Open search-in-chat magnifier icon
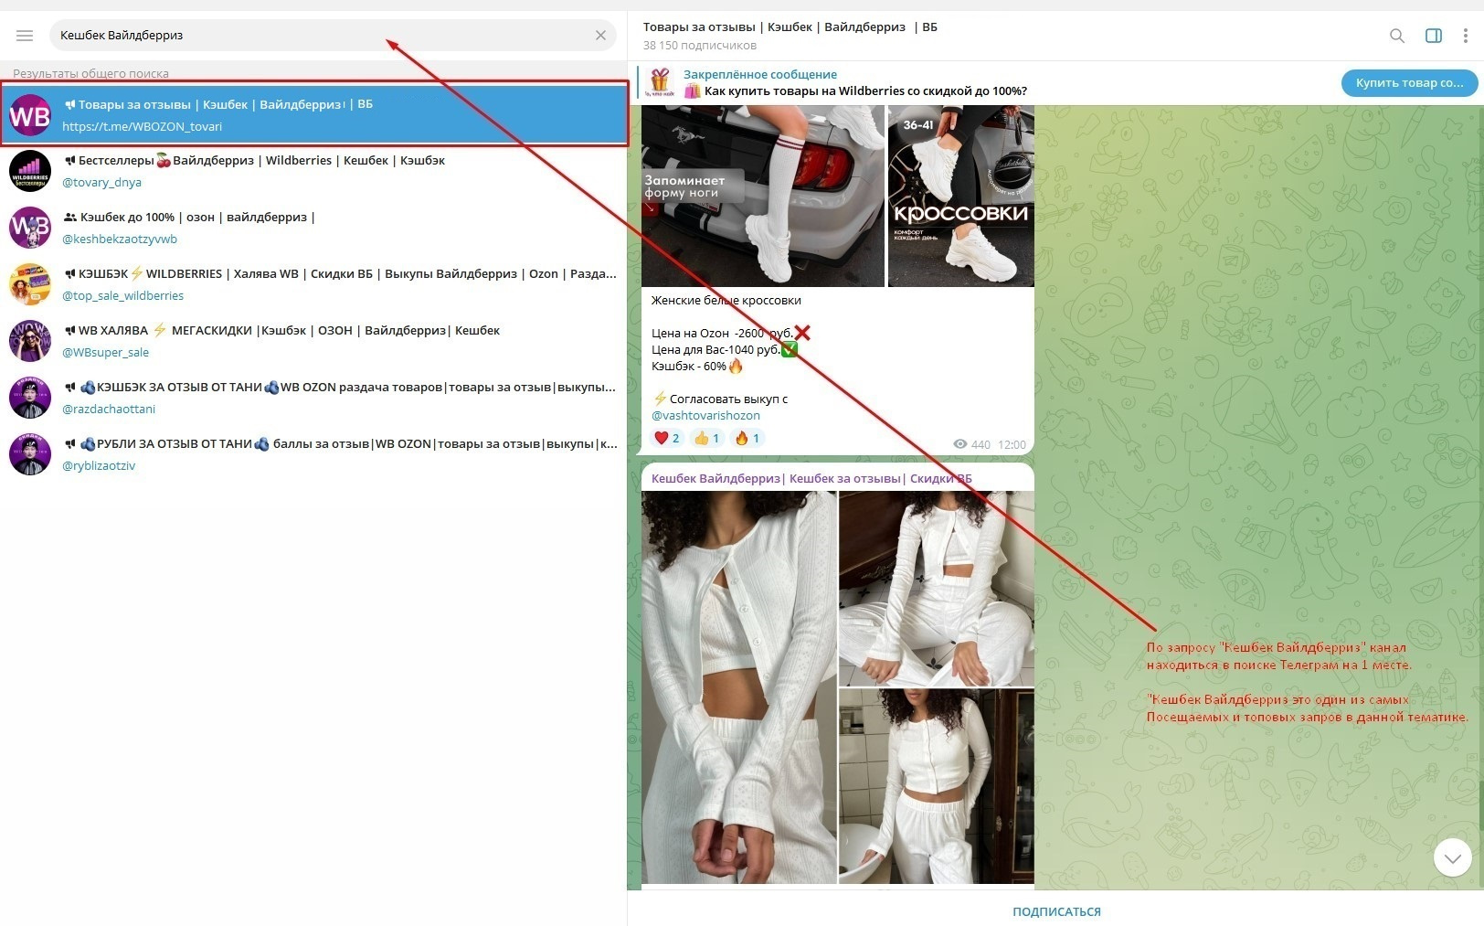The image size is (1484, 926). [1397, 36]
